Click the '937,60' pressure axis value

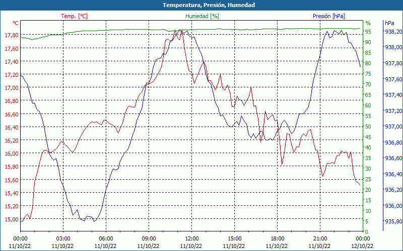click(393, 79)
